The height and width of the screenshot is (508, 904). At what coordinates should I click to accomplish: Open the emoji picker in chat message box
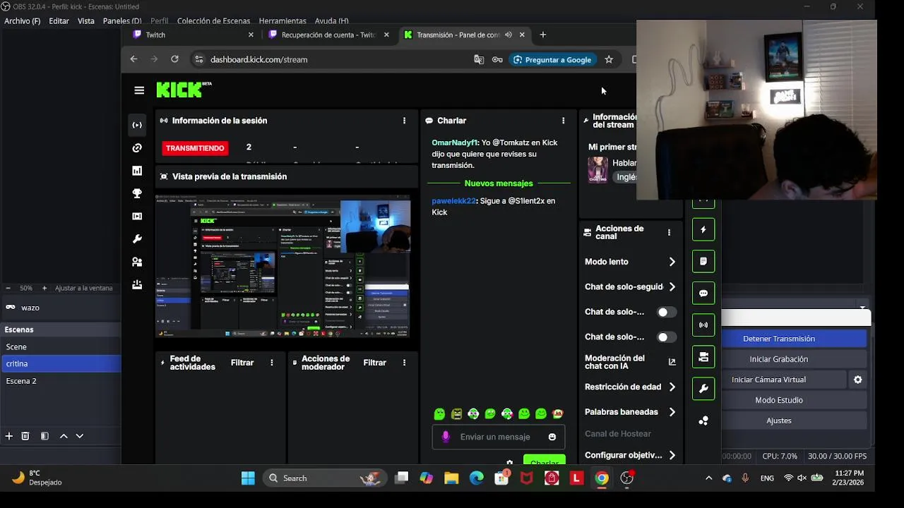[552, 437]
